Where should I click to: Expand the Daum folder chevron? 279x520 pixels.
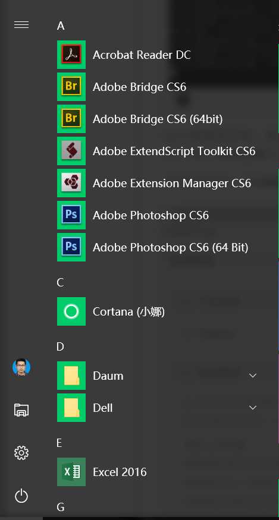[253, 376]
